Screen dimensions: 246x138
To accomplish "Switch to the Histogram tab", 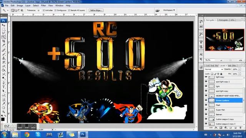I will 223,20.
